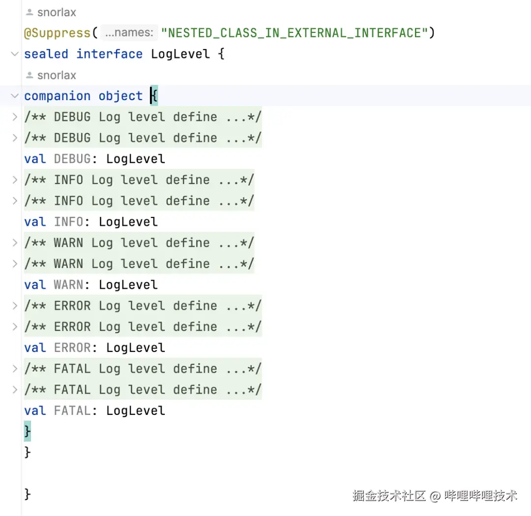The image size is (531, 516).
Task: Expand INFO comment fold directly above val INFO
Action: point(15,201)
